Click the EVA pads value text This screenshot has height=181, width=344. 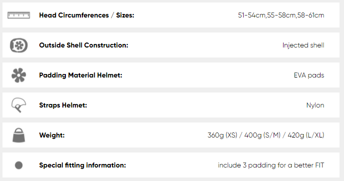[309, 75]
